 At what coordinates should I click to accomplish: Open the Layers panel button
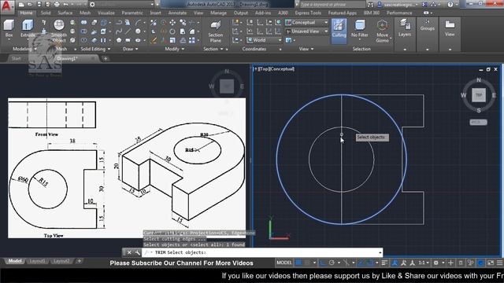click(404, 28)
